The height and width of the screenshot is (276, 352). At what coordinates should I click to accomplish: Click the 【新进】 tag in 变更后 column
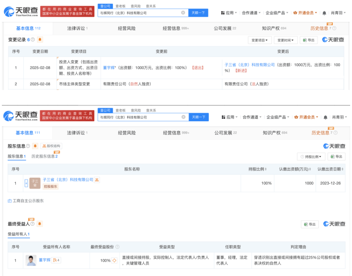pyautogui.click(x=241, y=70)
